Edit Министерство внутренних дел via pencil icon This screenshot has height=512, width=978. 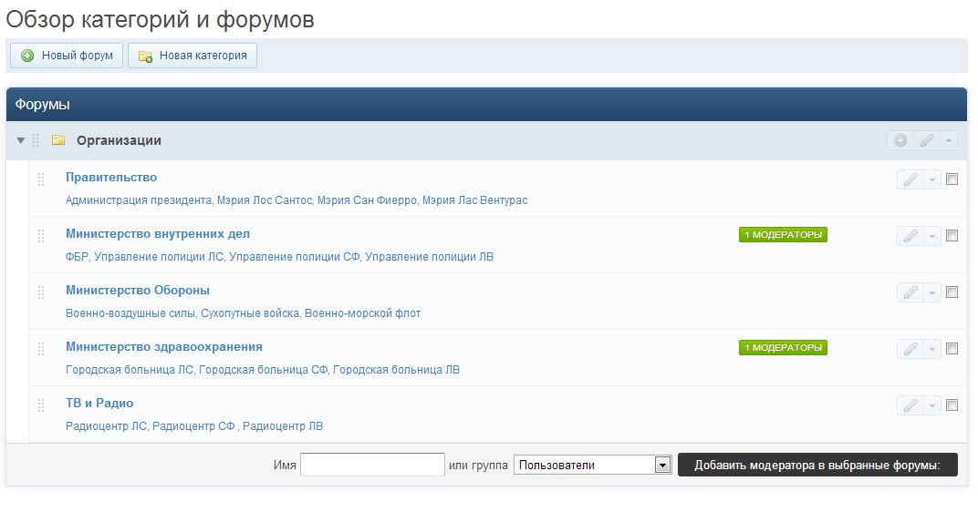click(910, 236)
